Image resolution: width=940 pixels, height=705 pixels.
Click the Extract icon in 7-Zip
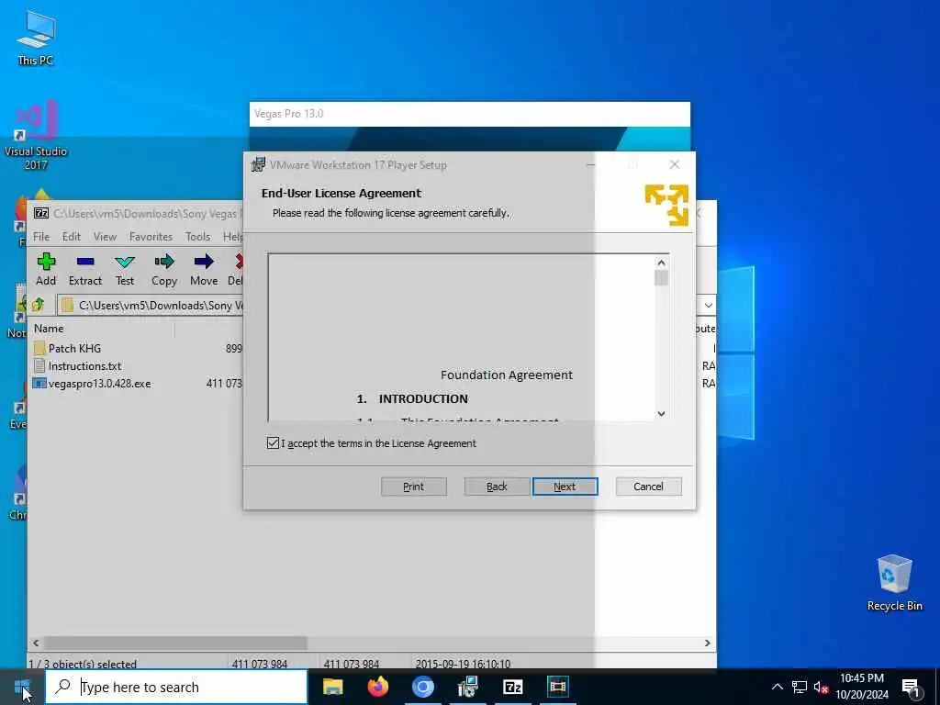coord(85,269)
